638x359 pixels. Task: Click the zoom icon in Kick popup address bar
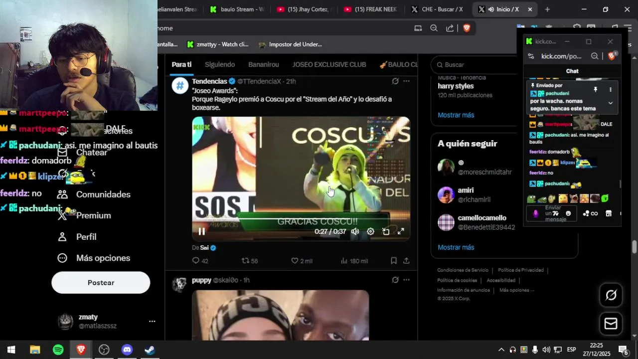click(x=595, y=56)
